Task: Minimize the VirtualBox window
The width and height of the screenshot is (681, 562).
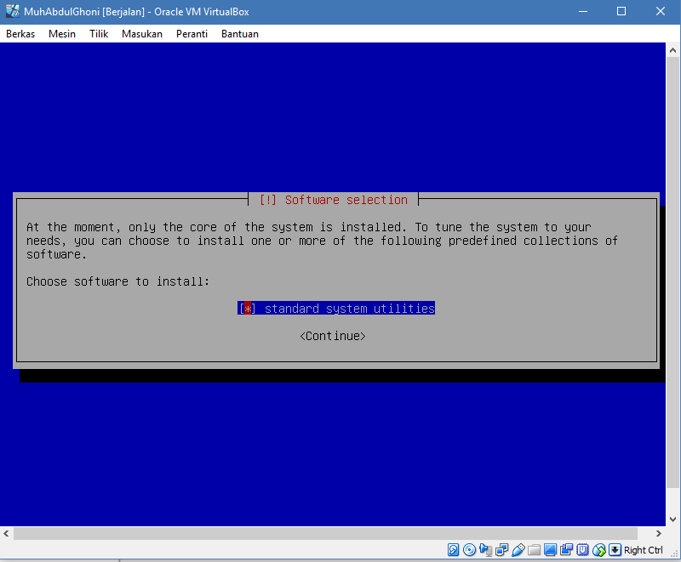Action: 583,11
